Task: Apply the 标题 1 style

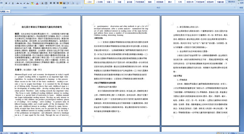Action: [109, 2]
